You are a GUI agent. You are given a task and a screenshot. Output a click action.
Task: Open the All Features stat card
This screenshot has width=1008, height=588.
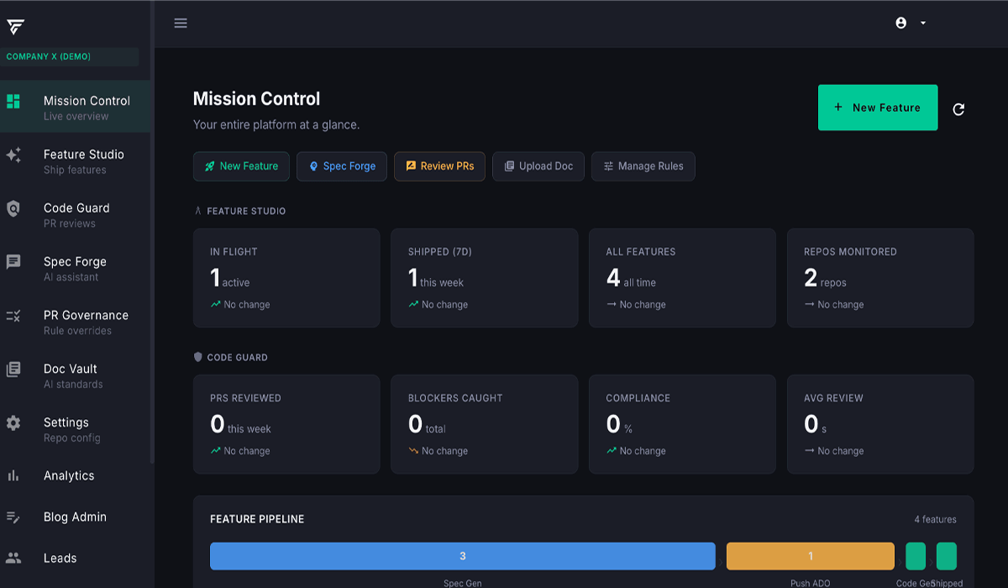click(x=682, y=278)
